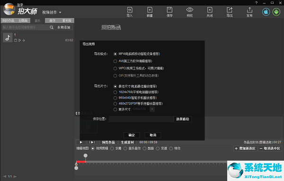Delete music track 1 with trash icon
284x181 pixels.
pos(16,40)
